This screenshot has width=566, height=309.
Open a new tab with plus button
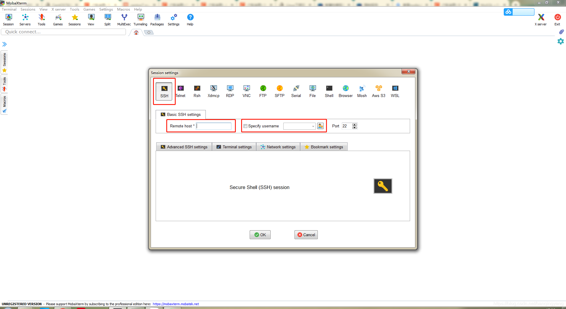(149, 32)
